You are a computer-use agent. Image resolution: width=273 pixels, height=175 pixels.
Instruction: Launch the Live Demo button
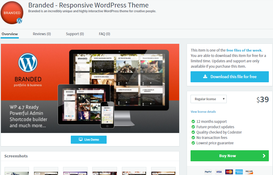(x=88, y=140)
